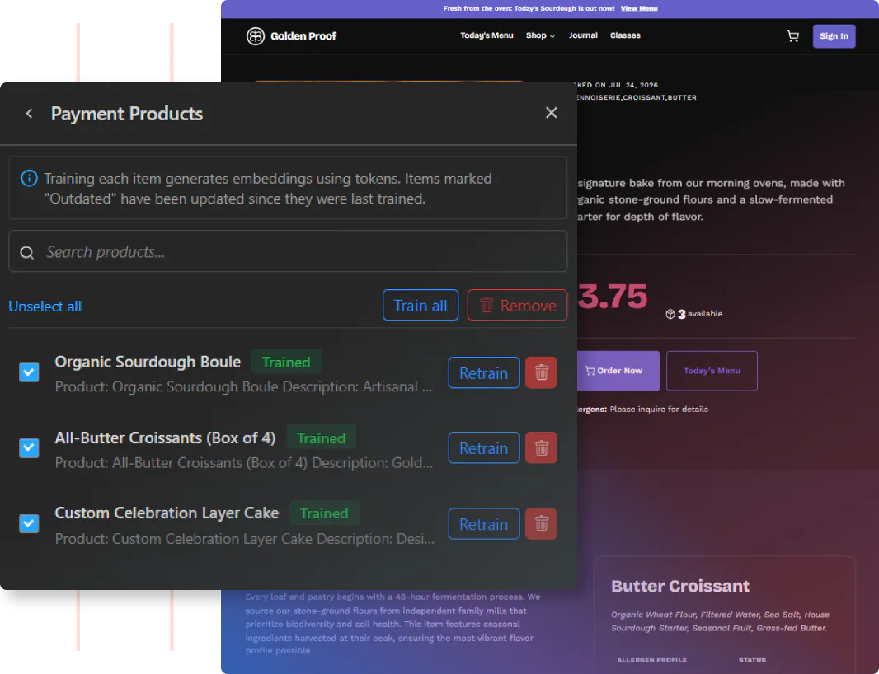Focus the Search products field
This screenshot has height=674, width=879.
point(288,251)
